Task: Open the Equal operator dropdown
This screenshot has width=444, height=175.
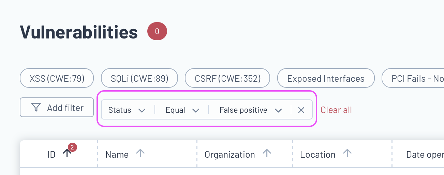Action: (x=182, y=110)
